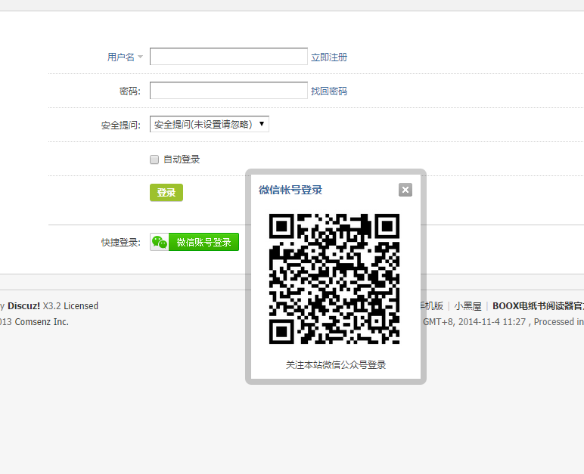Open the Comsenz Inc. footer link
Viewport: 584px width, 474px height.
click(x=42, y=322)
